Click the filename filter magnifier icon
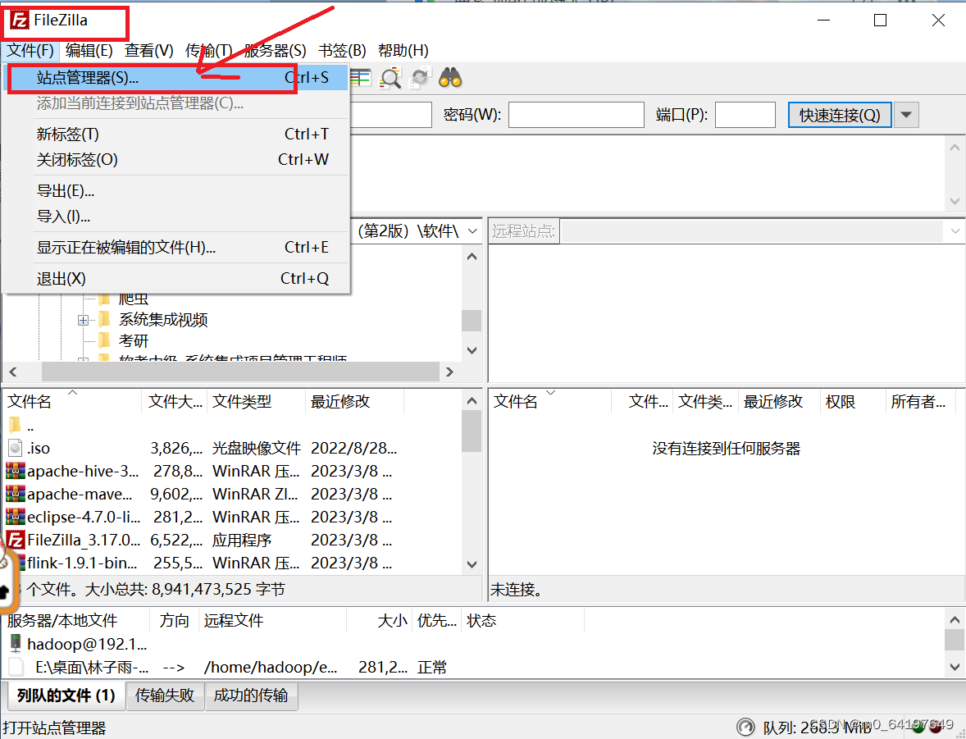Image resolution: width=966 pixels, height=739 pixels. (x=390, y=78)
